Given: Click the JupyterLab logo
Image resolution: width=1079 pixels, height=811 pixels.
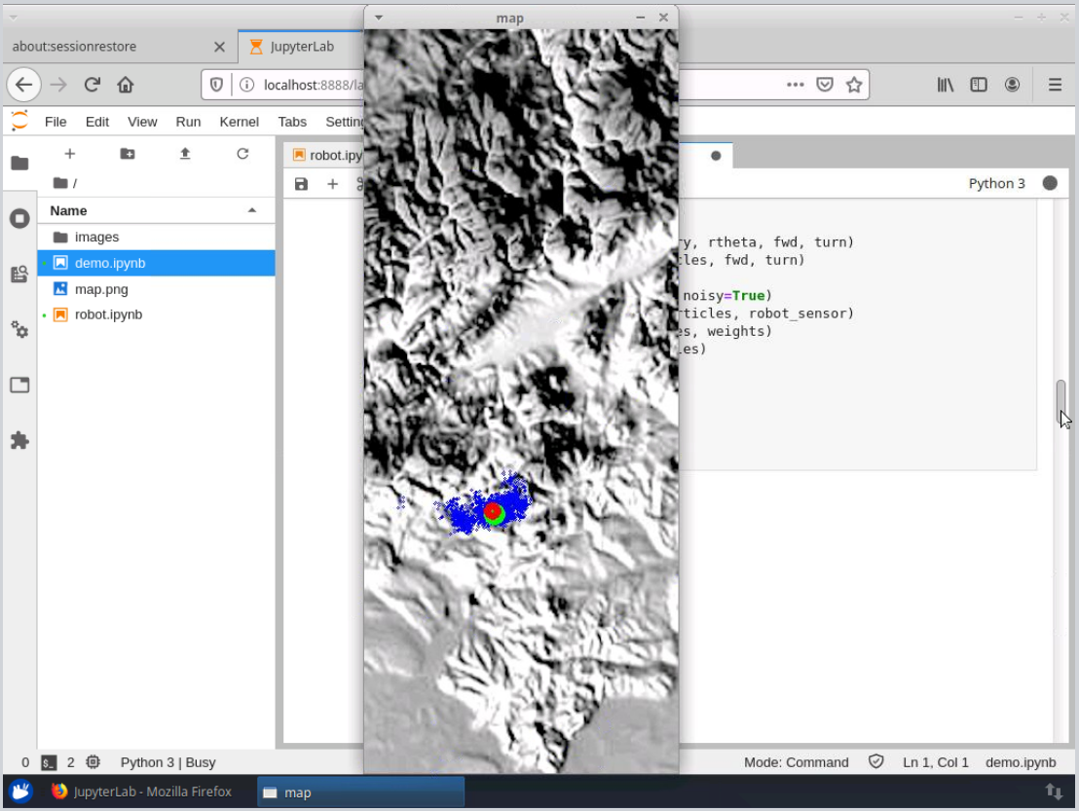Looking at the screenshot, I should coord(19,121).
